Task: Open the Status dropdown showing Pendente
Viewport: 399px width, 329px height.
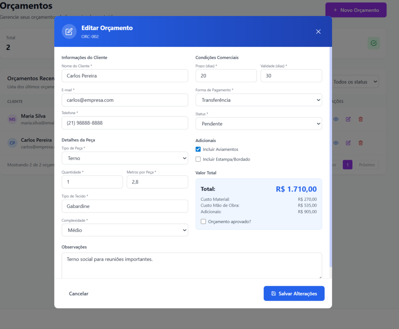Action: click(x=259, y=124)
